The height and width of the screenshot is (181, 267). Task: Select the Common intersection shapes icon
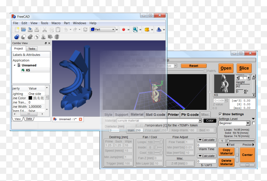click(37, 37)
